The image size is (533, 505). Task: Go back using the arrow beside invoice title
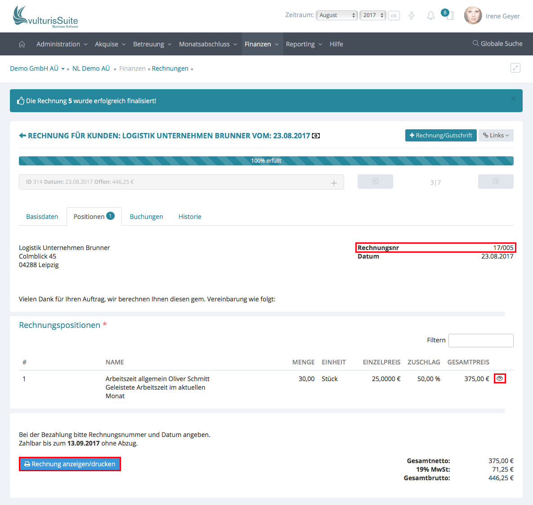(22, 136)
